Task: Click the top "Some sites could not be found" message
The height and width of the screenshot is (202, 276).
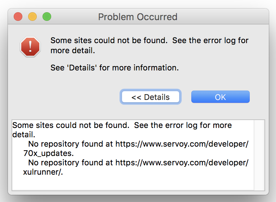Action: point(109,41)
